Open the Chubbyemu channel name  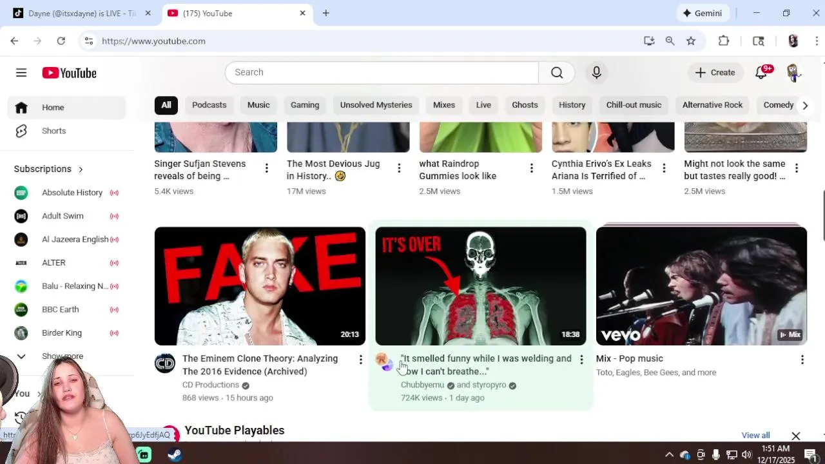[422, 385]
